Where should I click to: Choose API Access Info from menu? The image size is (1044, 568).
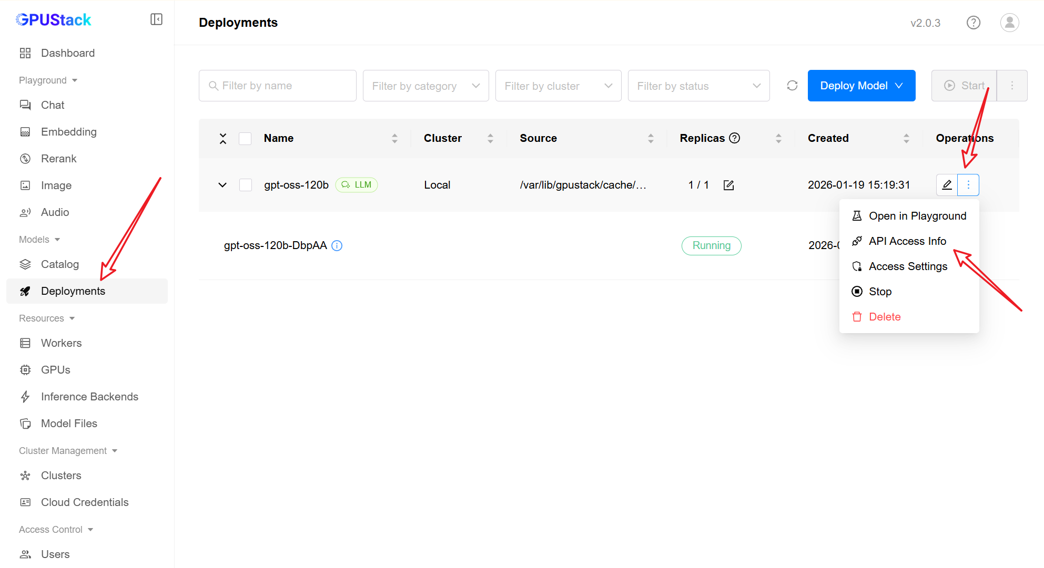click(x=907, y=241)
